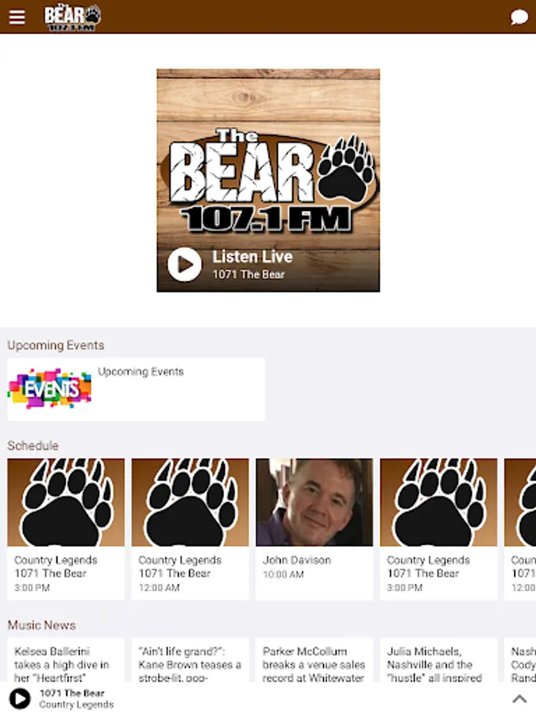Screen dimensions: 536x715
Task: Tap the large Bear 107.1 FM station artwork
Action: click(268, 180)
